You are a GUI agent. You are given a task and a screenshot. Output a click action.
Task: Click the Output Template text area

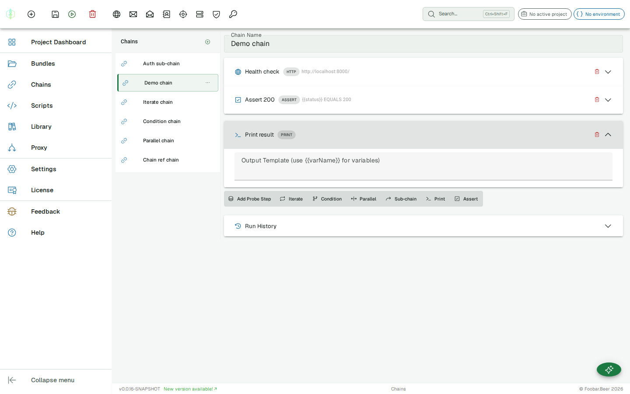pos(423,166)
